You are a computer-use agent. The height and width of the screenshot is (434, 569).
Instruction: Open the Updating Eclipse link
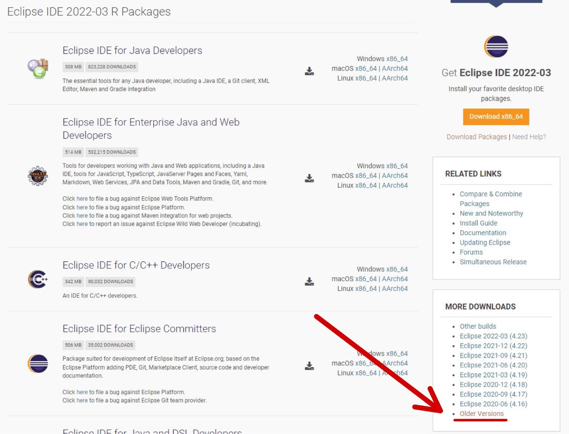click(485, 242)
